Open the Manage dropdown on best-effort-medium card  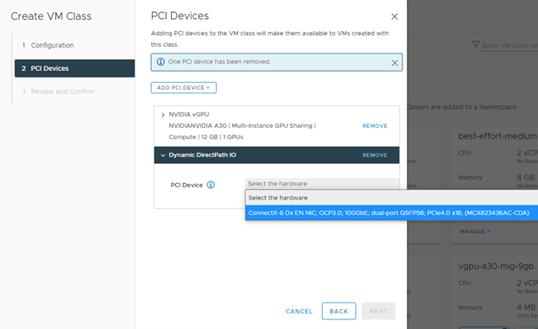475,231
